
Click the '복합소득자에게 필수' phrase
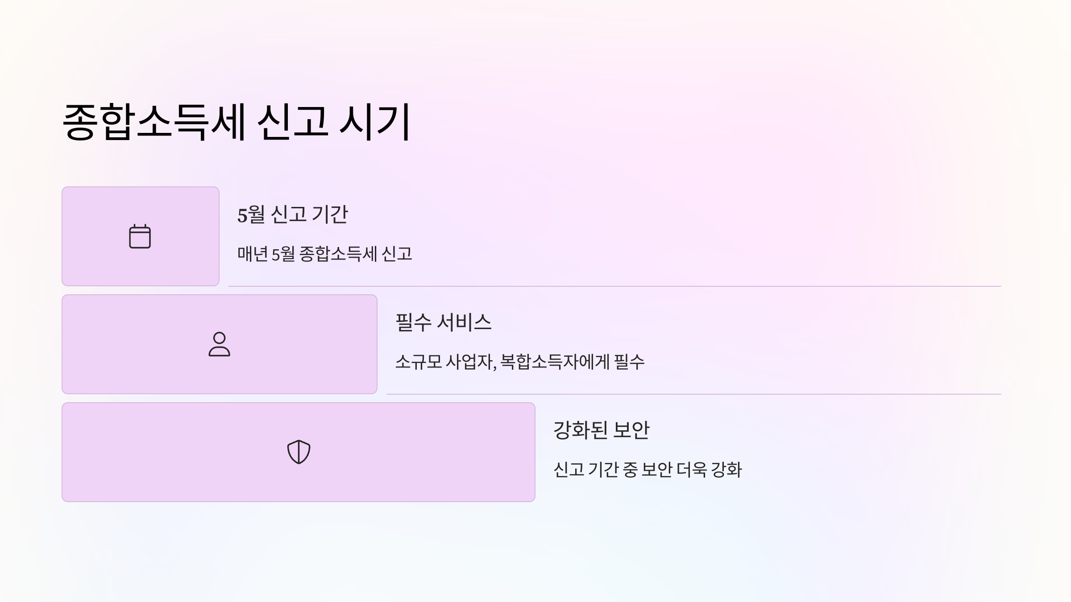click(573, 362)
